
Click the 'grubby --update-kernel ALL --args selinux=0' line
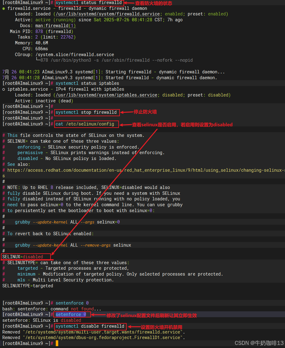(x=61, y=222)
